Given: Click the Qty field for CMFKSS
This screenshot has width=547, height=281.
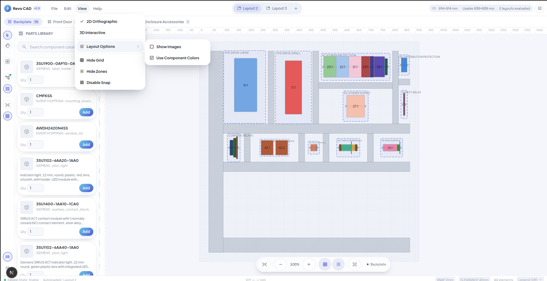Looking at the screenshot, I should point(36,112).
